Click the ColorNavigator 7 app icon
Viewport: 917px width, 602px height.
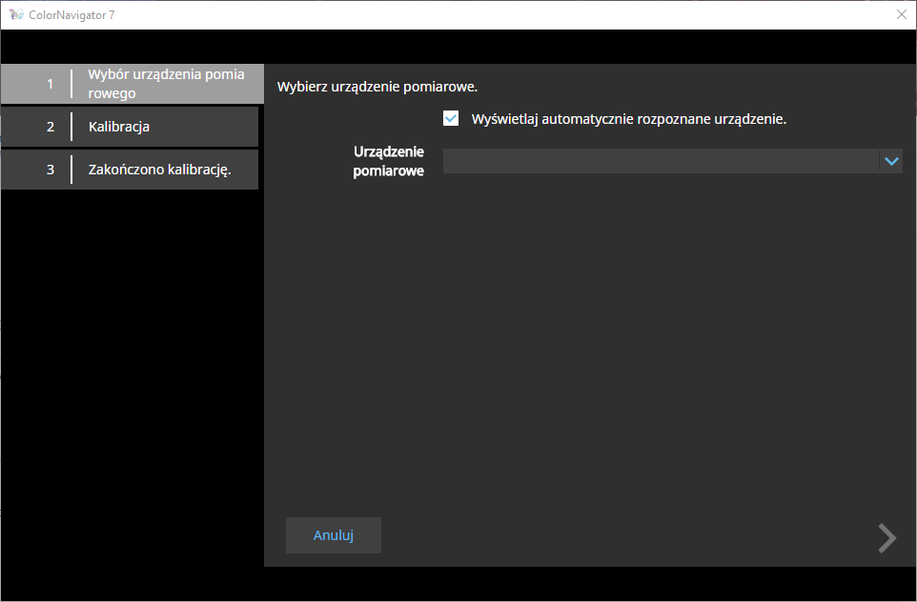pyautogui.click(x=15, y=15)
